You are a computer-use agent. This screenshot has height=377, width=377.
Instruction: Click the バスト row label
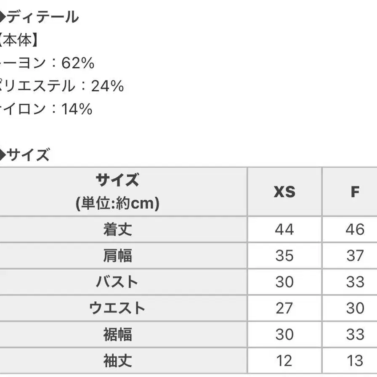point(117,281)
